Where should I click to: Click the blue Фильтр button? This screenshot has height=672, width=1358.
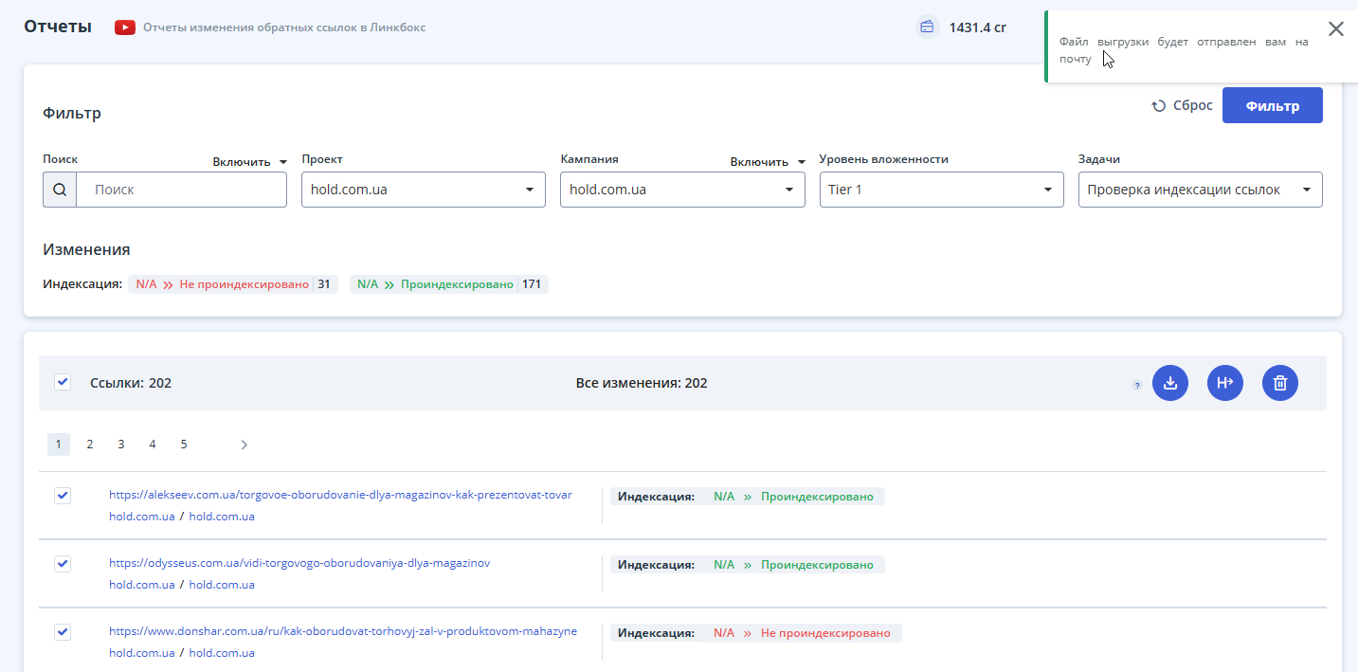click(1272, 105)
